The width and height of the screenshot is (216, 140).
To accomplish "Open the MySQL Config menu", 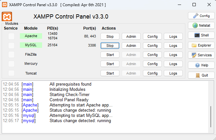I will point(152,46).
